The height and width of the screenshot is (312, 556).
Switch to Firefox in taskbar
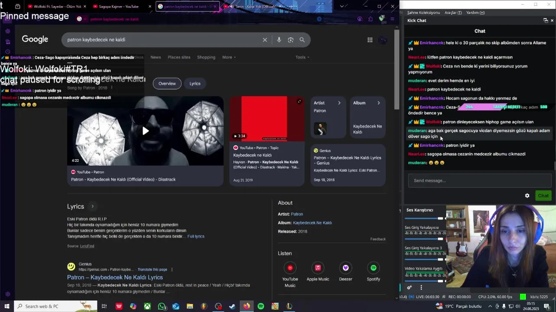pyautogui.click(x=247, y=306)
